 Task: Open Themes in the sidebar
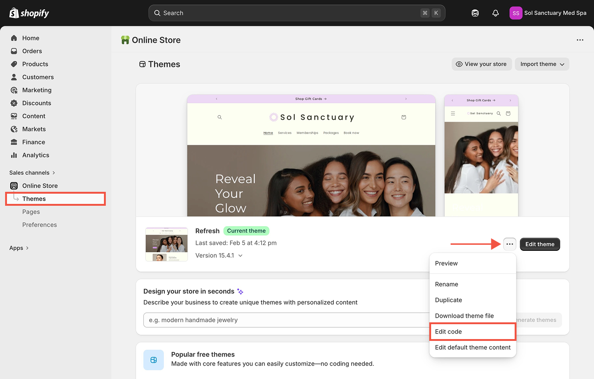click(x=56, y=199)
